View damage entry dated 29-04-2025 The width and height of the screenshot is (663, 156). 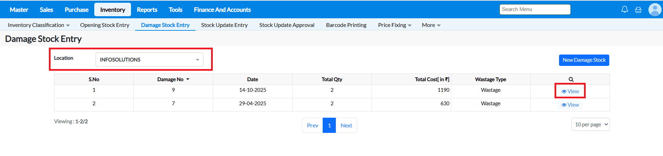[x=570, y=105]
